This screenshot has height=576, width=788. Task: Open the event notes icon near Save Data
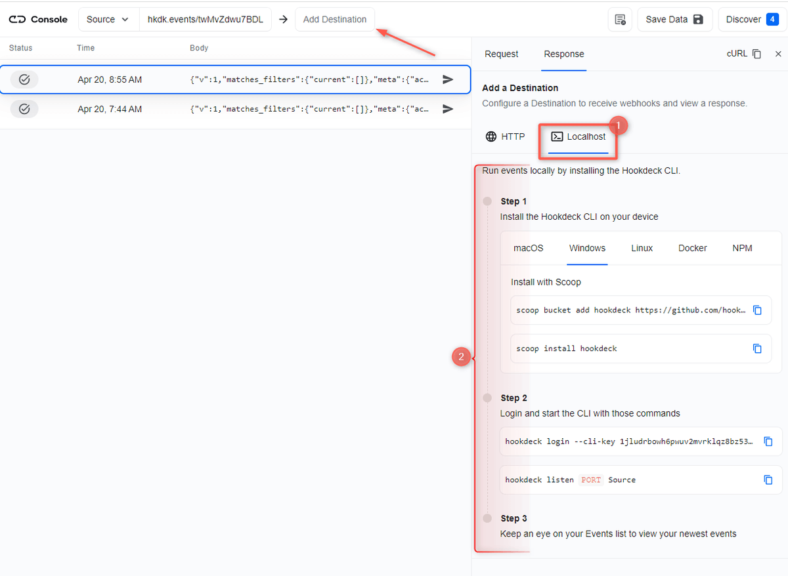pyautogui.click(x=619, y=19)
